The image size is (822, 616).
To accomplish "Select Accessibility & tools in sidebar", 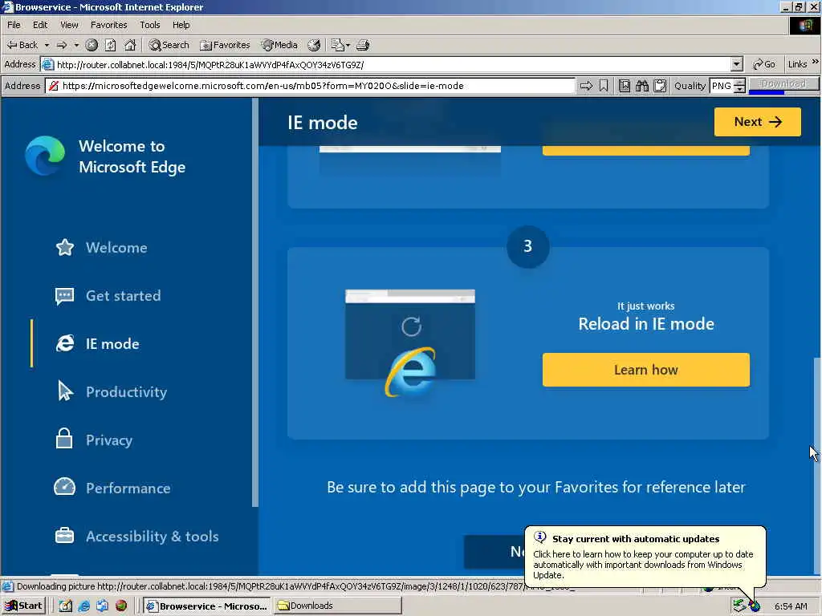I will tap(152, 537).
